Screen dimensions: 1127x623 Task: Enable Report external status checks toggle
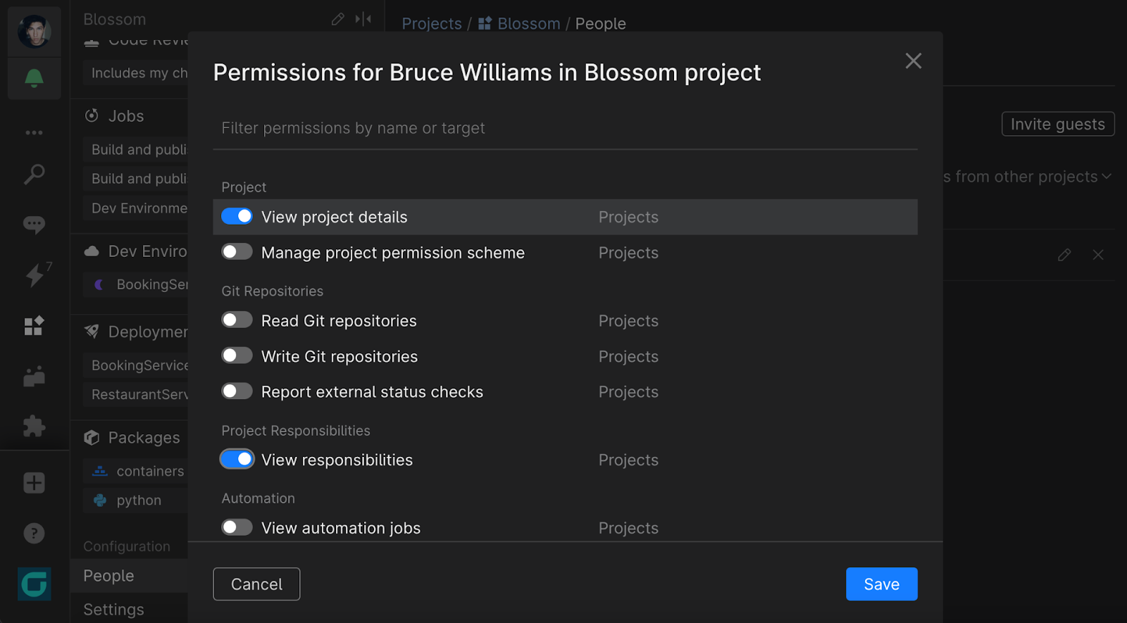point(237,391)
